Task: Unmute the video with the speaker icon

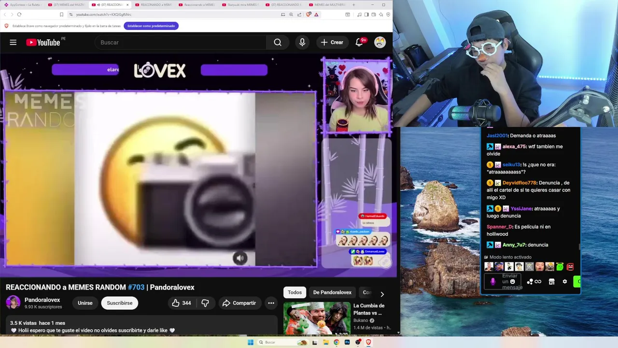Action: [240, 258]
